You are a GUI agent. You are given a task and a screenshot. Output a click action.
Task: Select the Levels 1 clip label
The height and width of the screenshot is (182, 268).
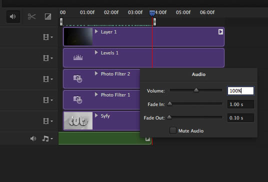(x=109, y=53)
